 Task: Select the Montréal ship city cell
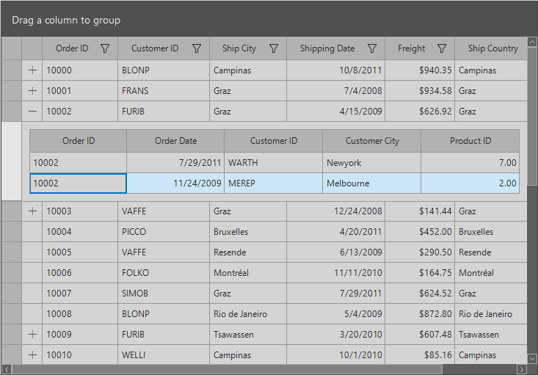coord(248,273)
